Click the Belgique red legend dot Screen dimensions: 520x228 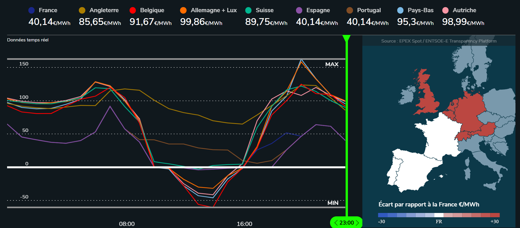click(x=133, y=10)
